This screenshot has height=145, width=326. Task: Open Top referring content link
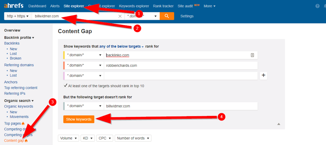21,88
